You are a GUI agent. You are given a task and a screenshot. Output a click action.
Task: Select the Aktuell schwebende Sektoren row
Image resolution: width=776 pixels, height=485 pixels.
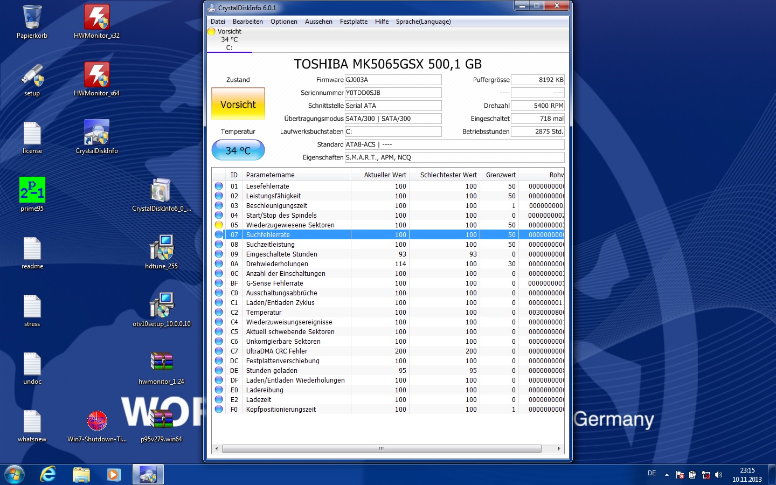388,331
